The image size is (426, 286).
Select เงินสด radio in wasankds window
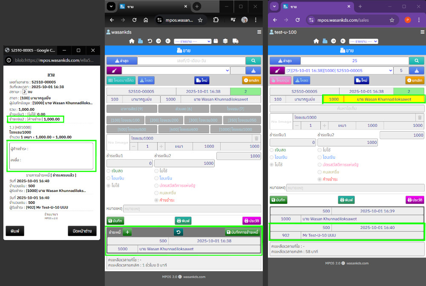point(109,171)
